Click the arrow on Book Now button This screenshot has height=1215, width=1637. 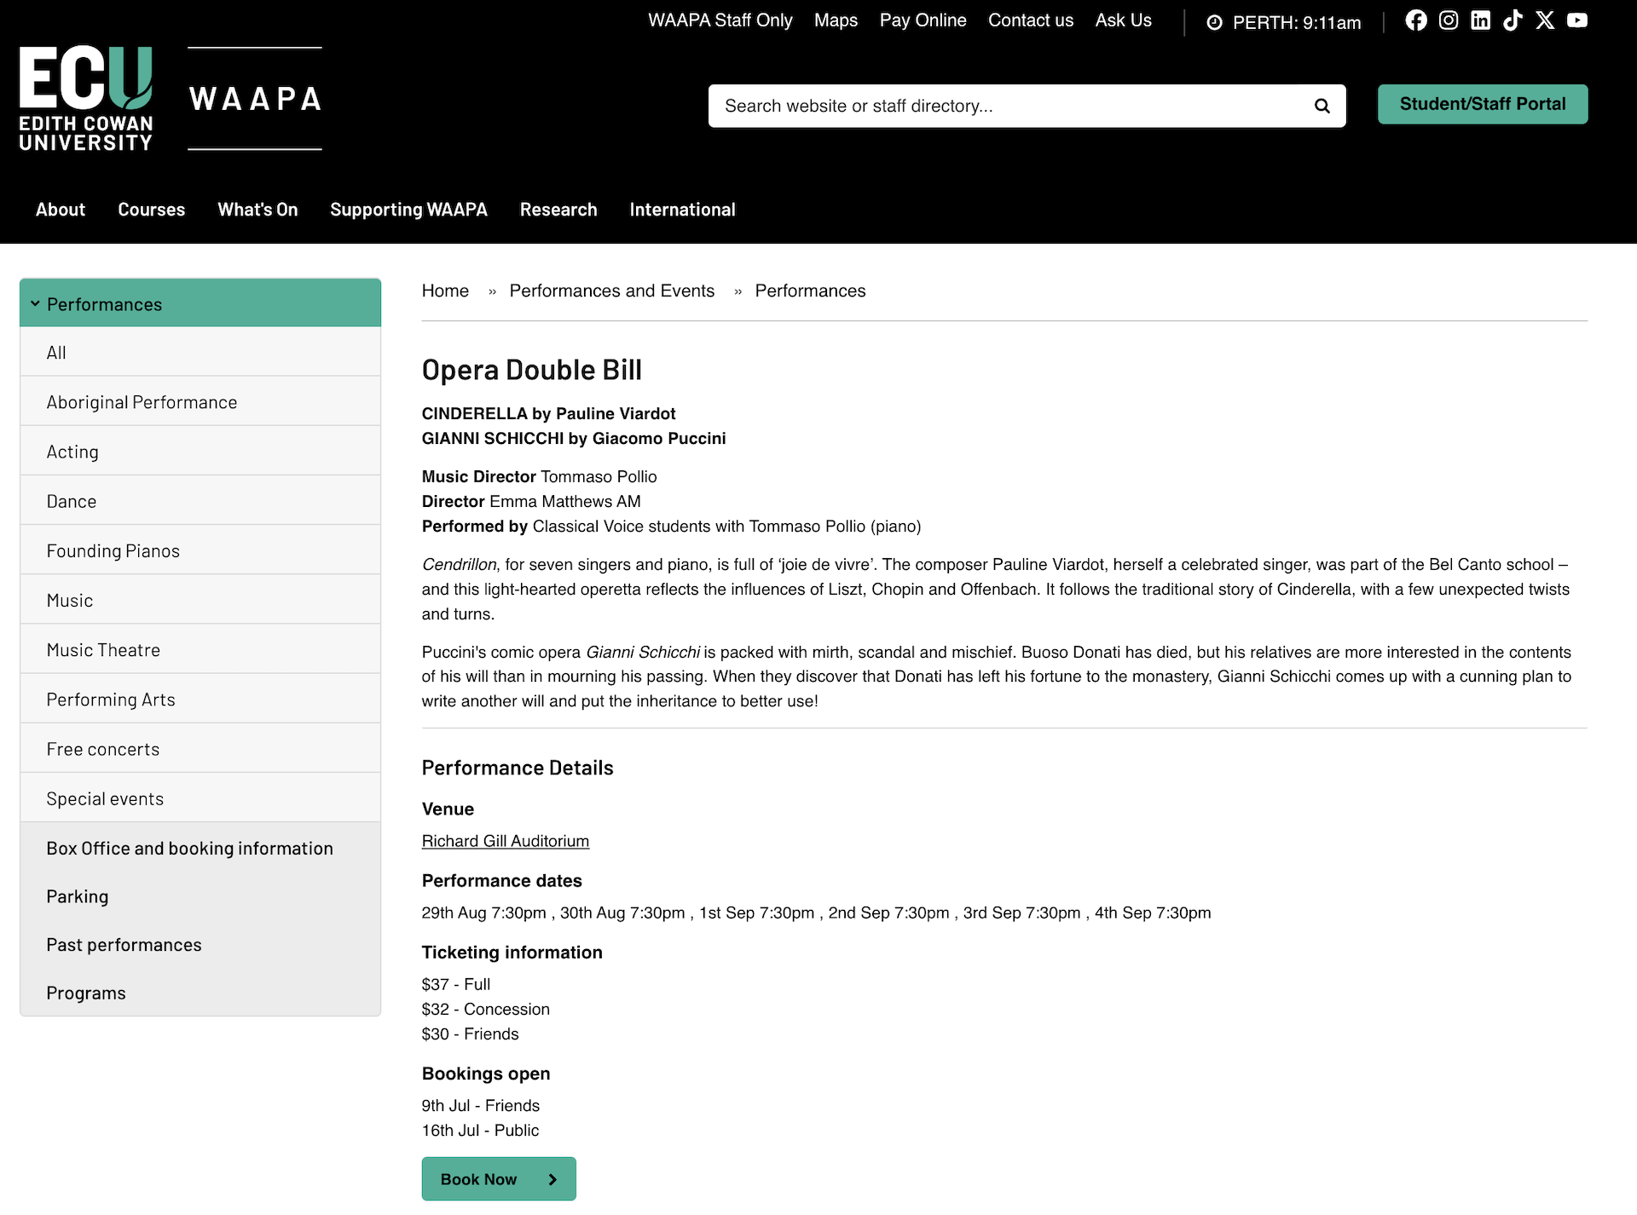click(x=552, y=1179)
